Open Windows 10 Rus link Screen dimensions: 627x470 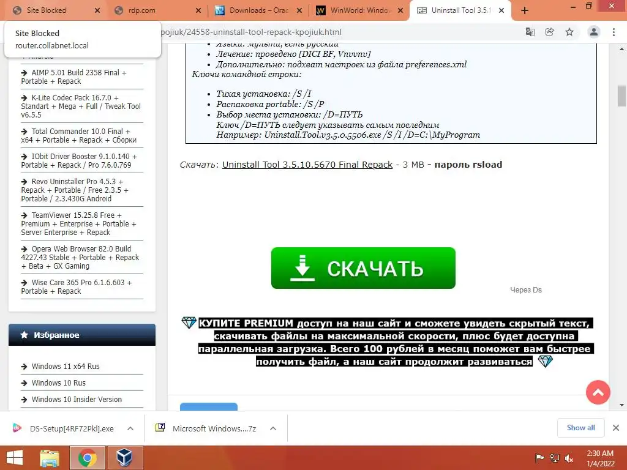58,383
